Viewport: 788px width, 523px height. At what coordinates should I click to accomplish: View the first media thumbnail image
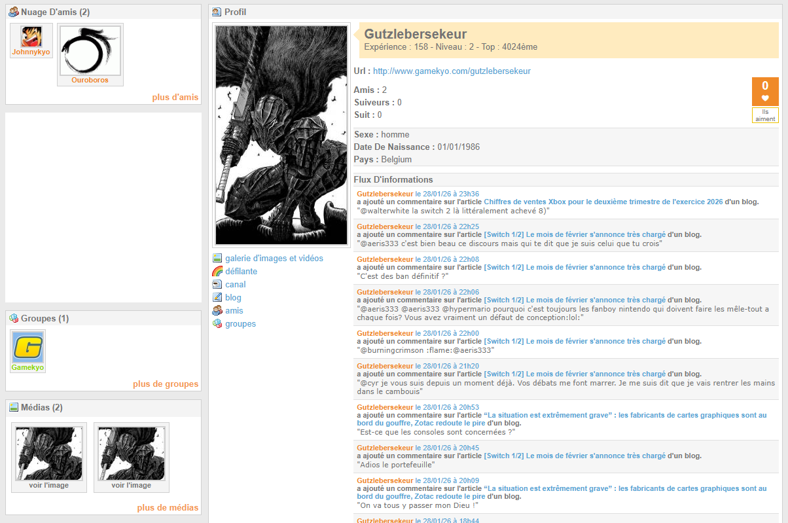(48, 452)
